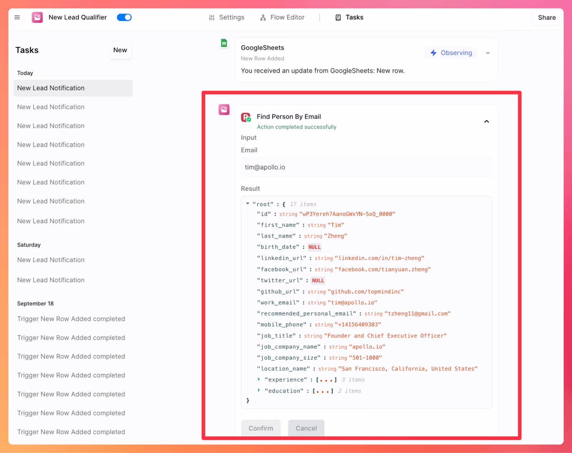Click the job_company_name "apollo.io" value
Screen dimensions: 572x453
[367, 347]
